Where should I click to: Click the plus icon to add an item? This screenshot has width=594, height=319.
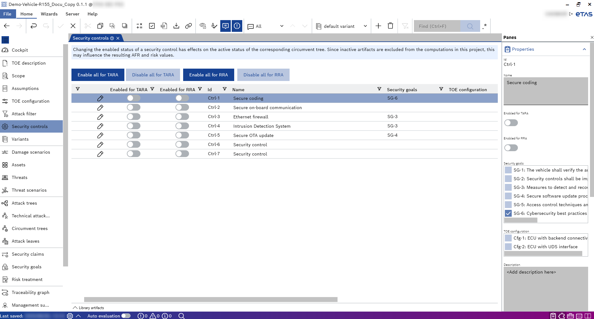point(378,26)
